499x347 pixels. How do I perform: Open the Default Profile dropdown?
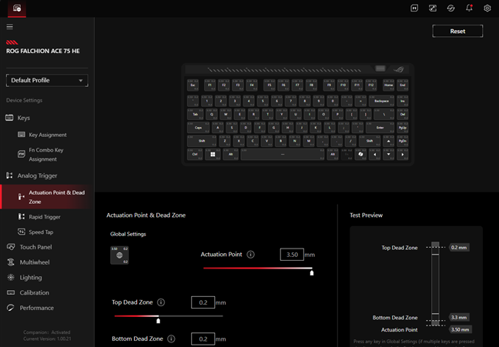click(x=47, y=81)
